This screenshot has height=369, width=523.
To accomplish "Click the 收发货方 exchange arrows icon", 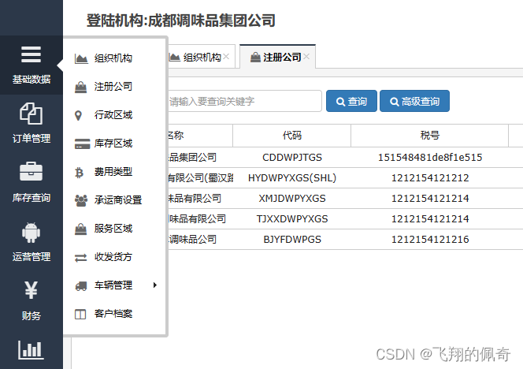I will 80,258.
